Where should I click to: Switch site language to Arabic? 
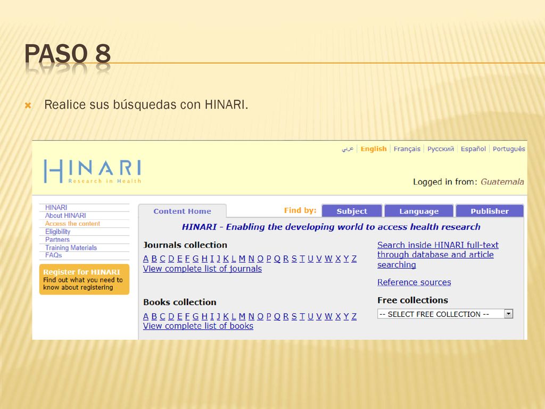pyautogui.click(x=348, y=149)
